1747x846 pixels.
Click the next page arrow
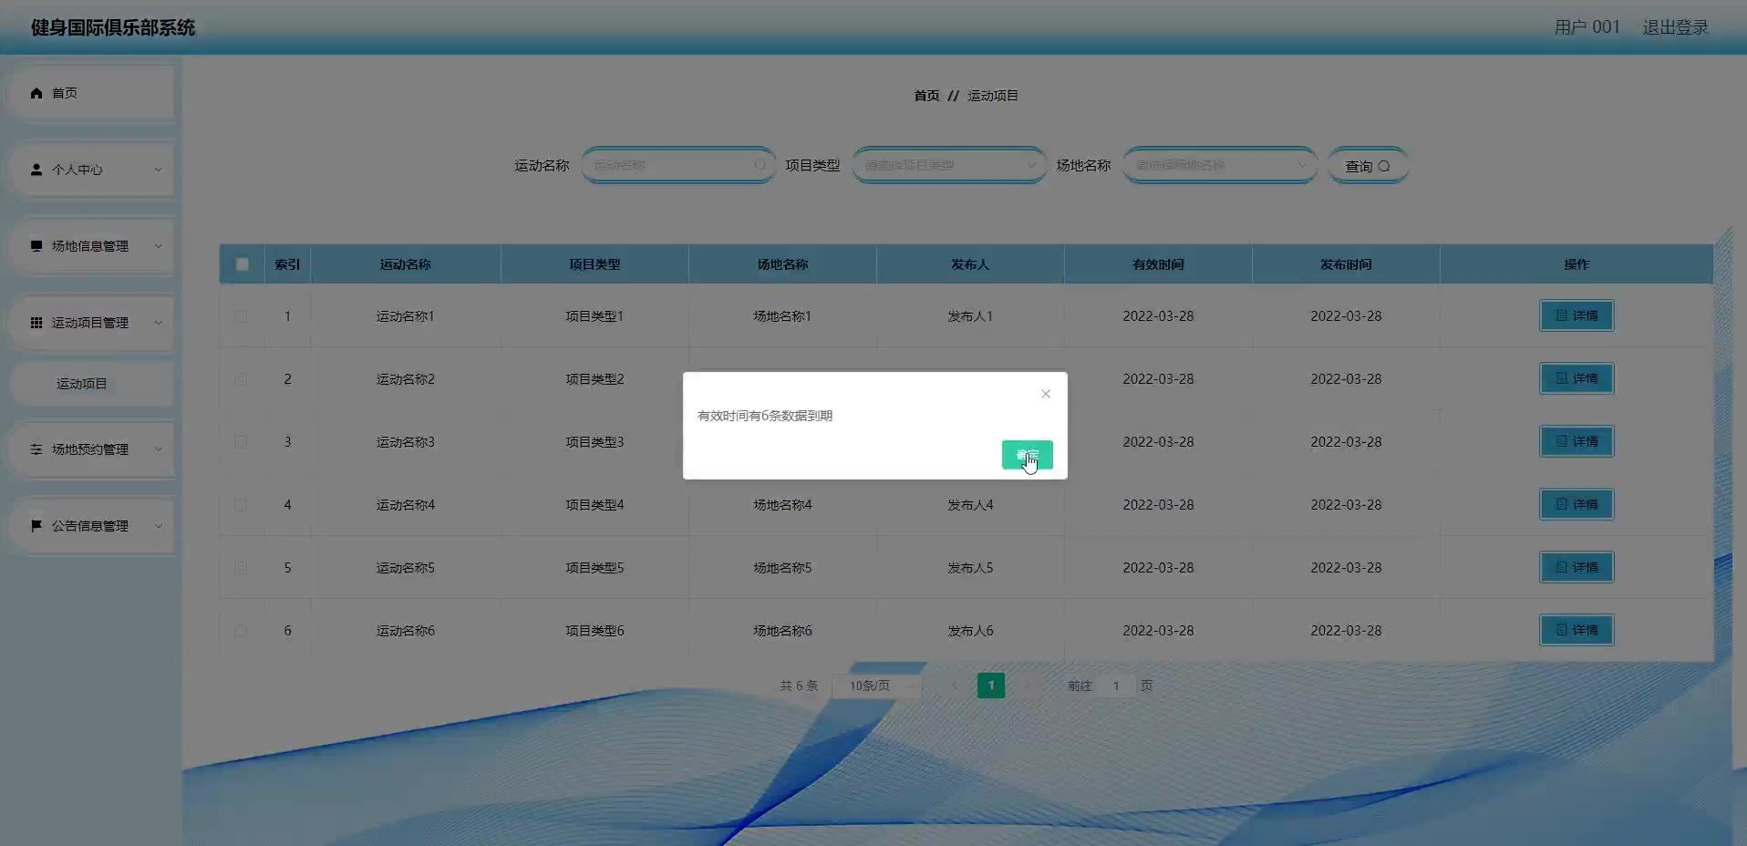coord(1028,686)
